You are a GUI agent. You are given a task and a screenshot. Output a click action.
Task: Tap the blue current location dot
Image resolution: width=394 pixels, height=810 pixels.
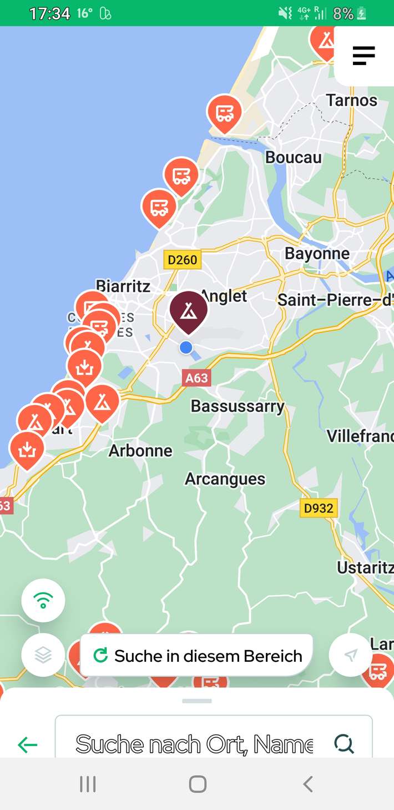click(186, 348)
